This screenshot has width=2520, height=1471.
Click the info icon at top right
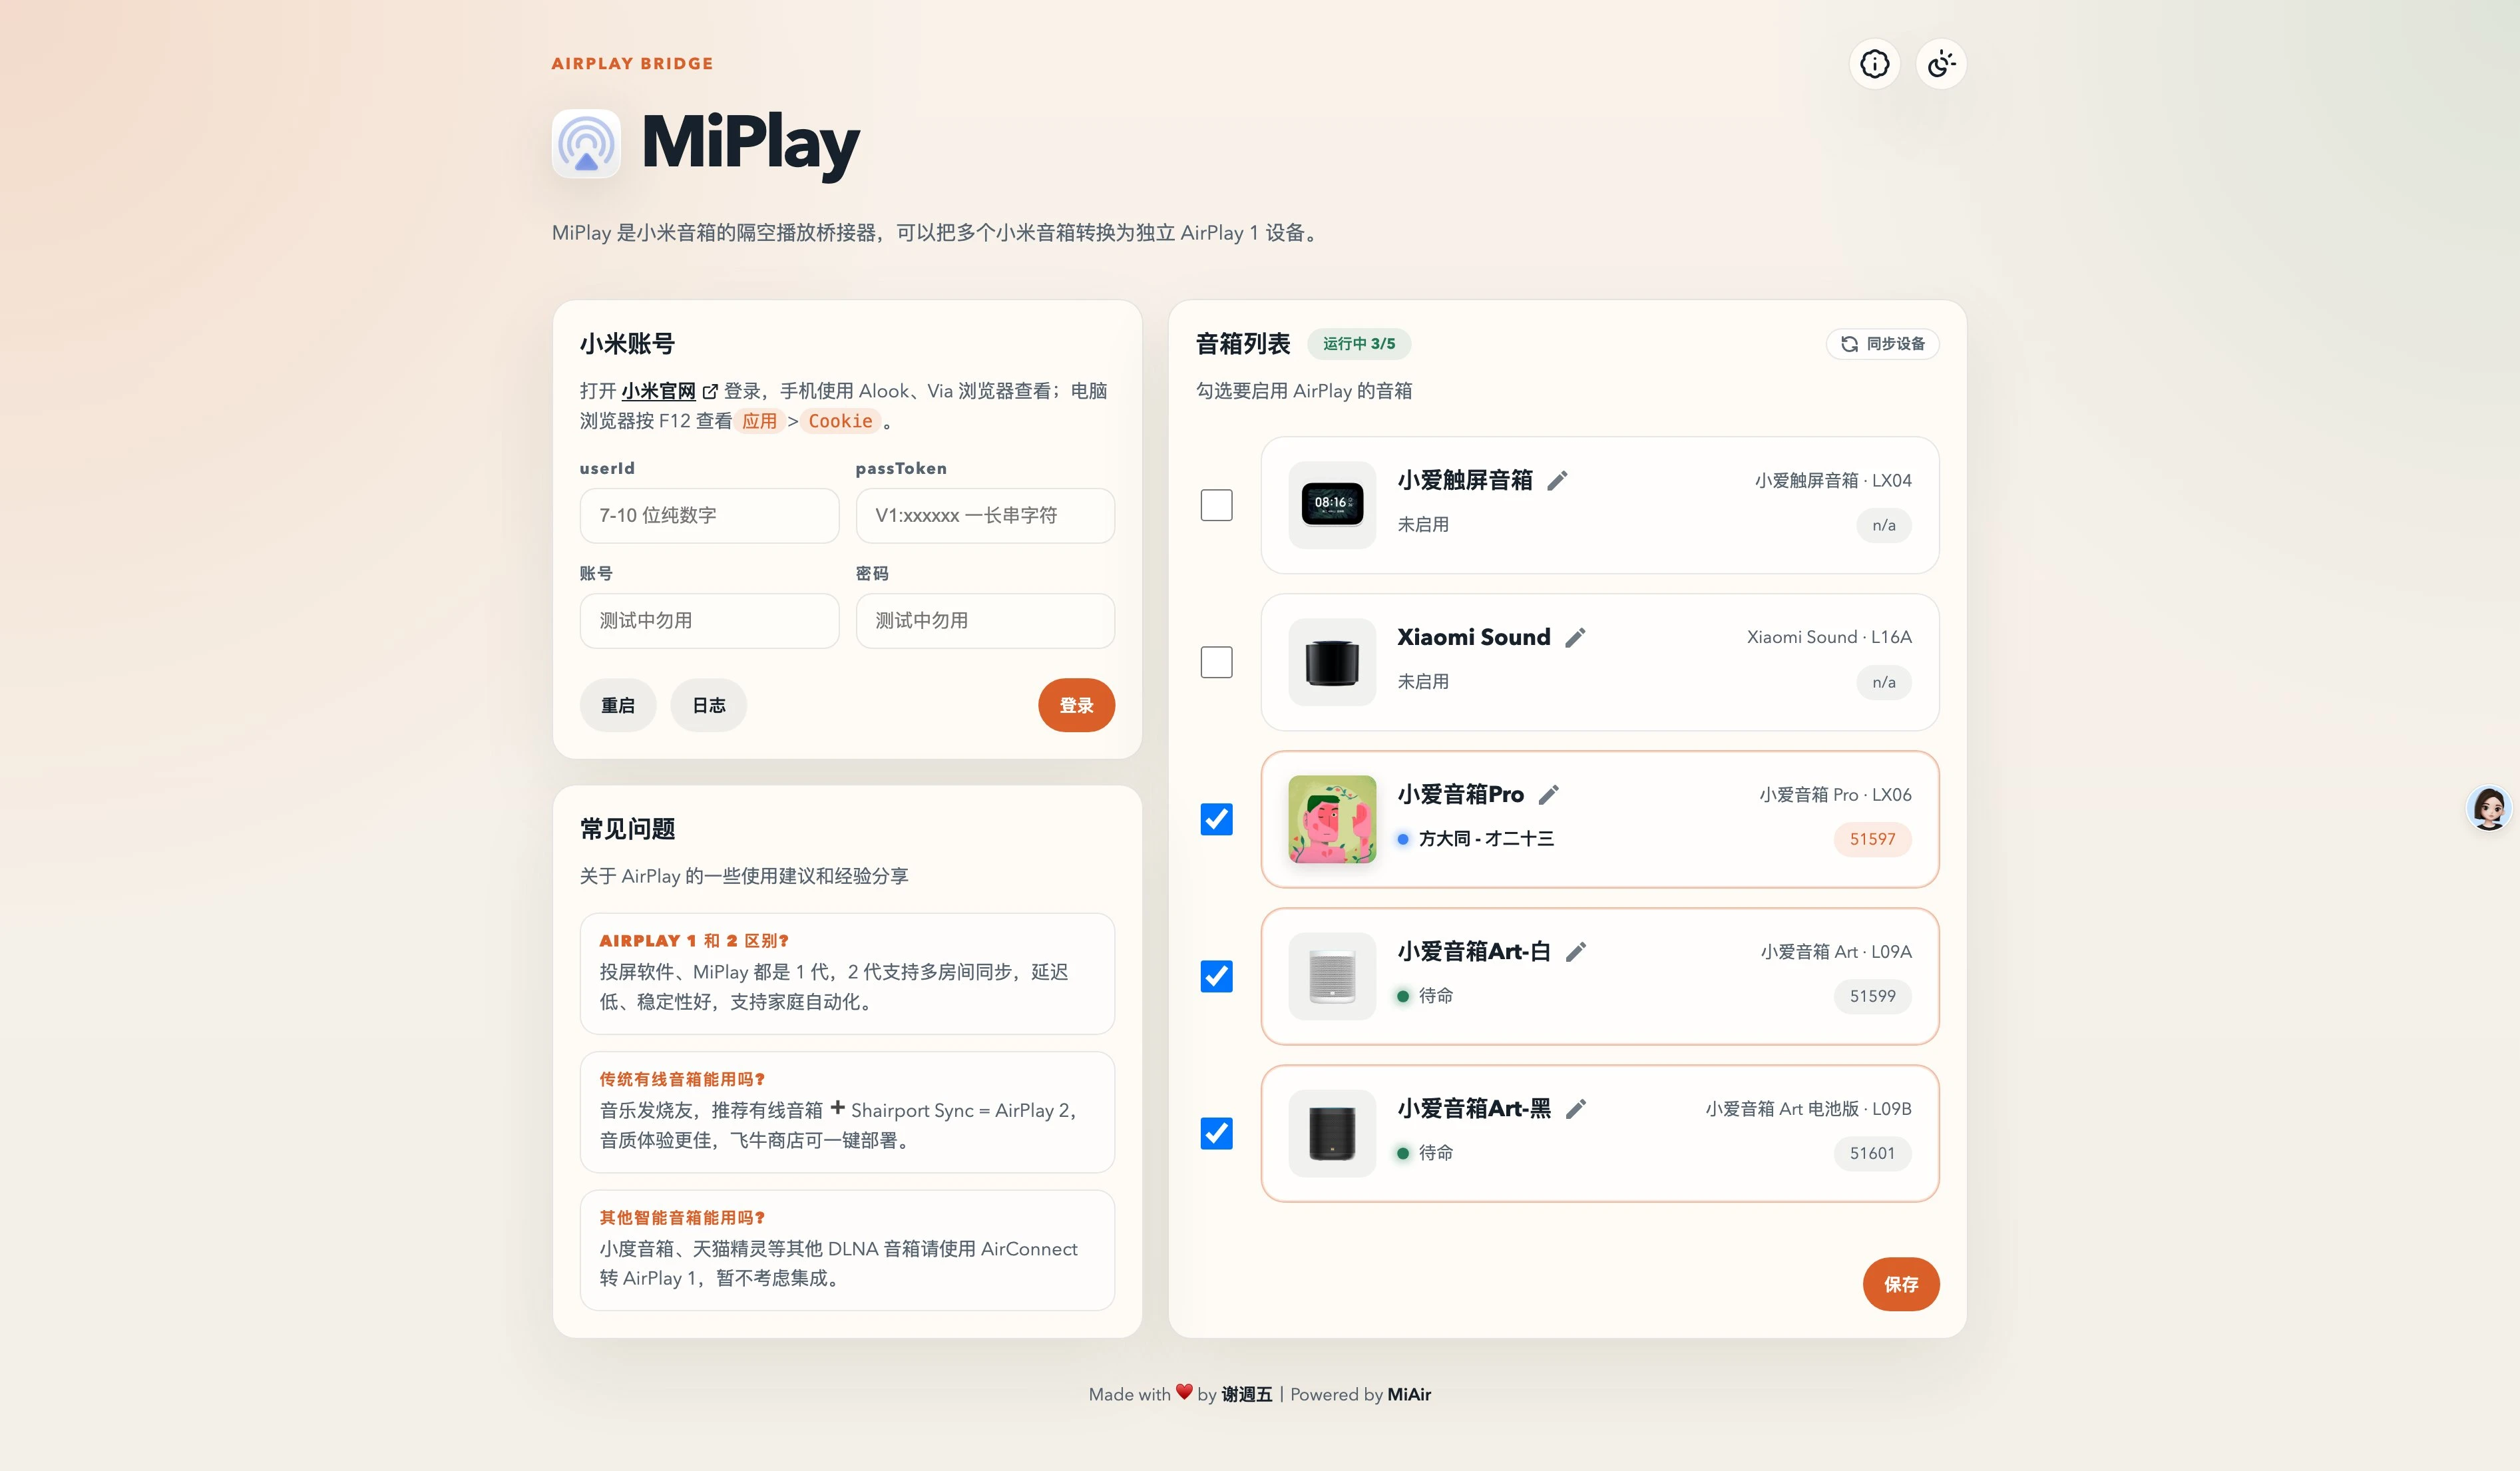1874,64
